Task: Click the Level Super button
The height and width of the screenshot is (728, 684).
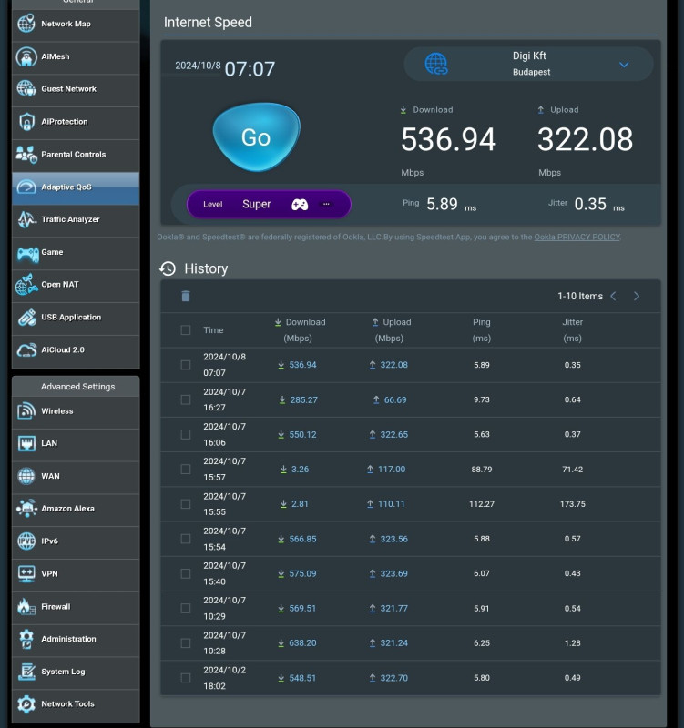Action: click(269, 204)
